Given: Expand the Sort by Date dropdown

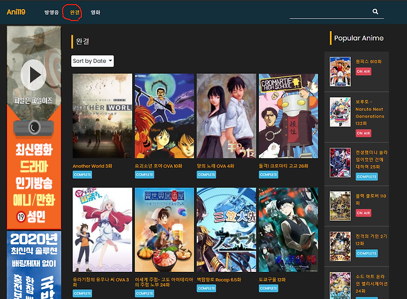Looking at the screenshot, I should pyautogui.click(x=92, y=61).
